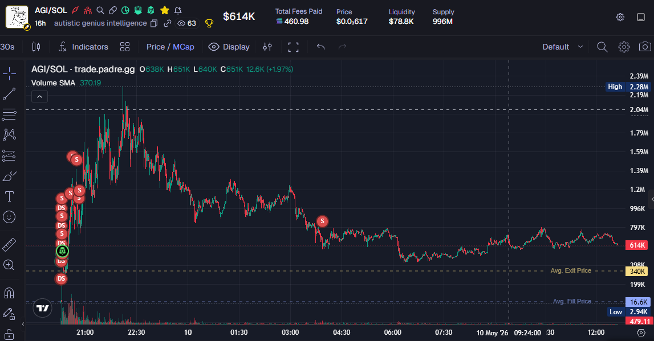
Task: Open the Display options menu
Action: [x=229, y=47]
